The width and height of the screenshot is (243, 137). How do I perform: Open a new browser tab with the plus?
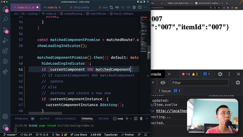pyautogui.click(x=227, y=3)
